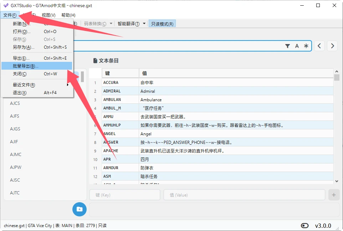Go to next search result arrow

[332, 46]
